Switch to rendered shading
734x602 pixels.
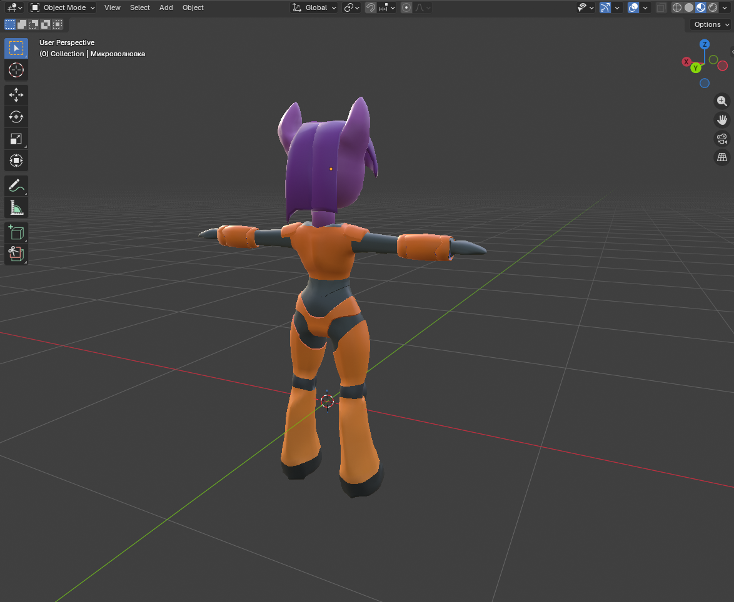point(713,7)
